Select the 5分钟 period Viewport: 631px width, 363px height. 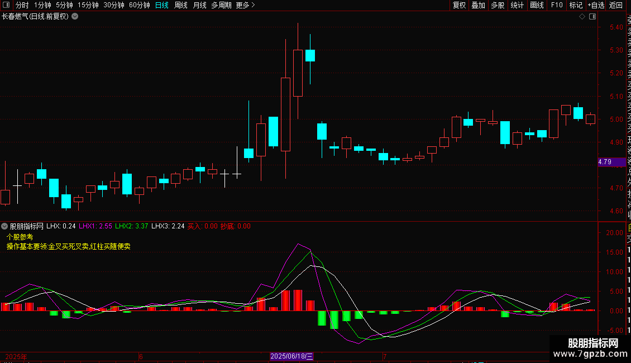coord(64,5)
